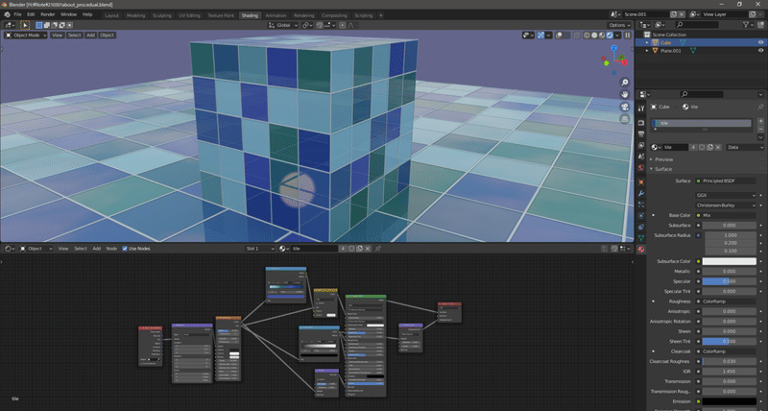The image size is (768, 411).
Task: Open the Render menu
Action: [x=47, y=14]
